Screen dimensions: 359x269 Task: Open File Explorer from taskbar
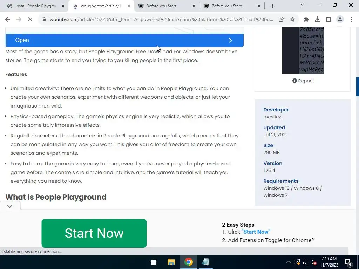(171, 262)
